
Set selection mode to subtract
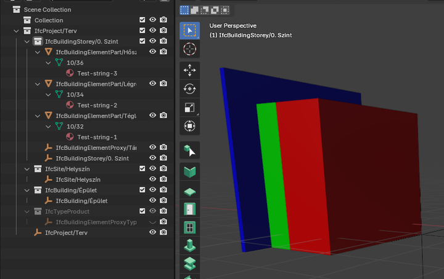pos(205,10)
